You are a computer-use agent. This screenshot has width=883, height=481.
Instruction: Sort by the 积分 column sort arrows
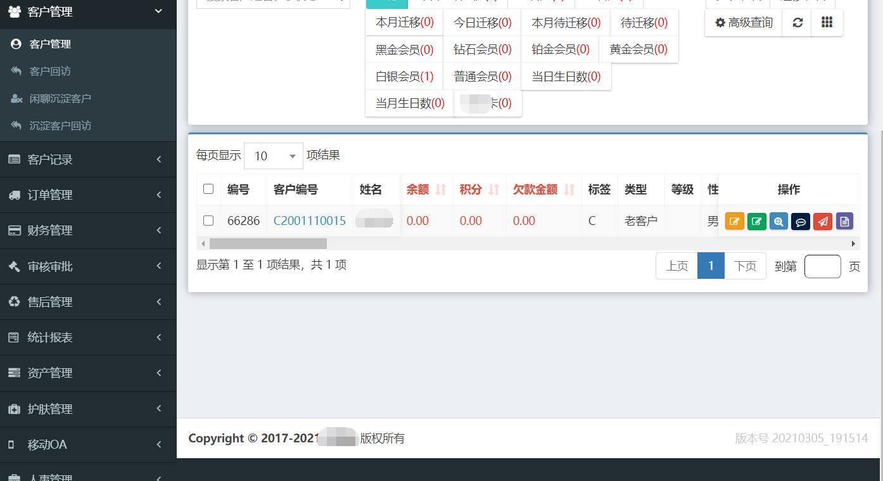pos(495,189)
